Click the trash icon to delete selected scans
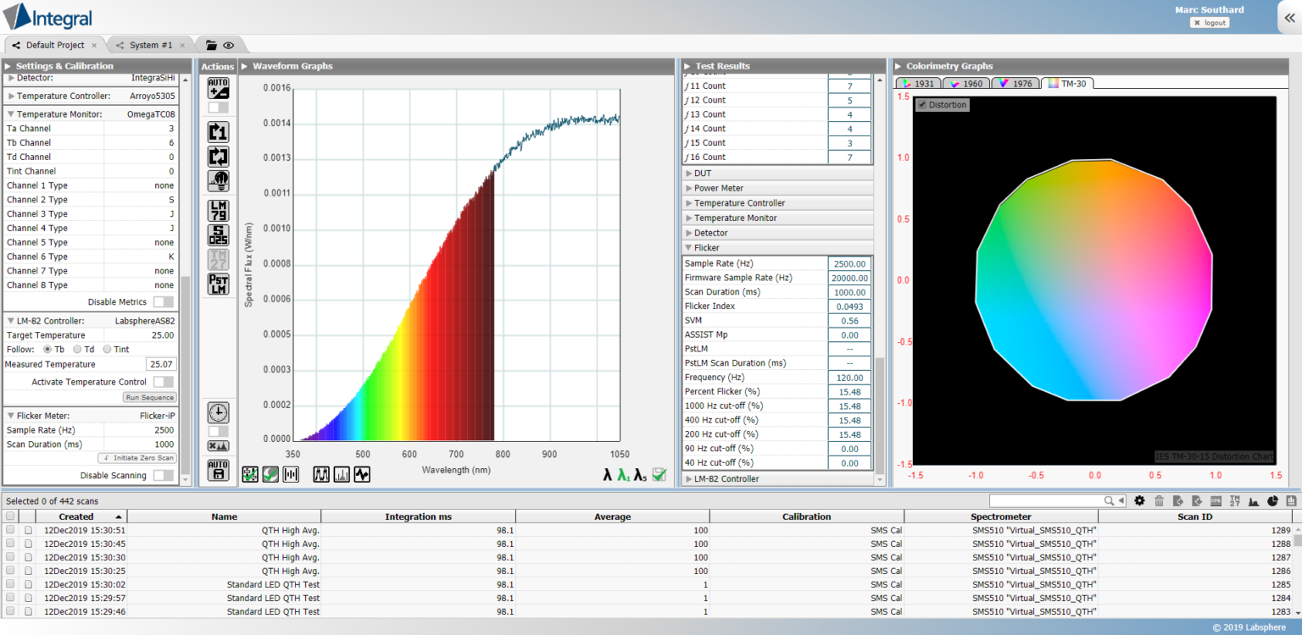This screenshot has height=635, width=1302. [x=1159, y=500]
